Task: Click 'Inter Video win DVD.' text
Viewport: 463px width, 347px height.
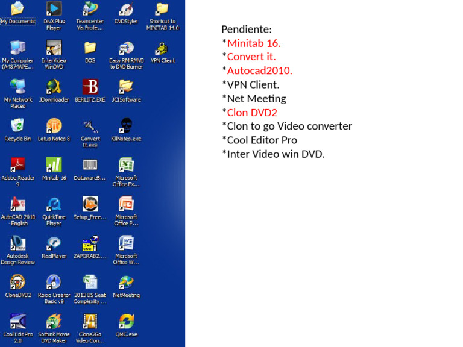Action: click(276, 154)
